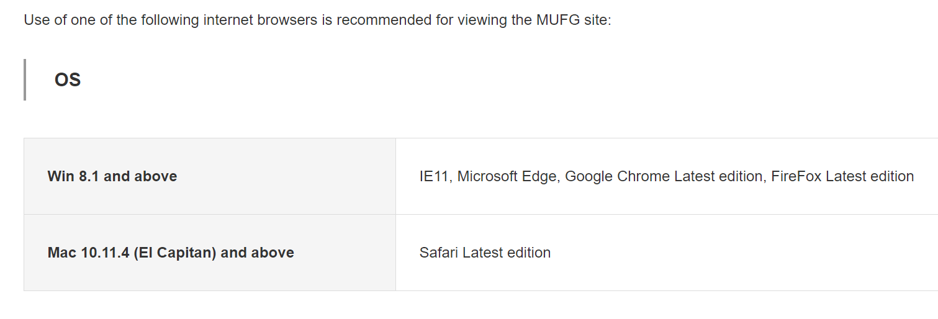Click "IE11" in the Windows browser list
938x319 pixels.
pos(435,176)
